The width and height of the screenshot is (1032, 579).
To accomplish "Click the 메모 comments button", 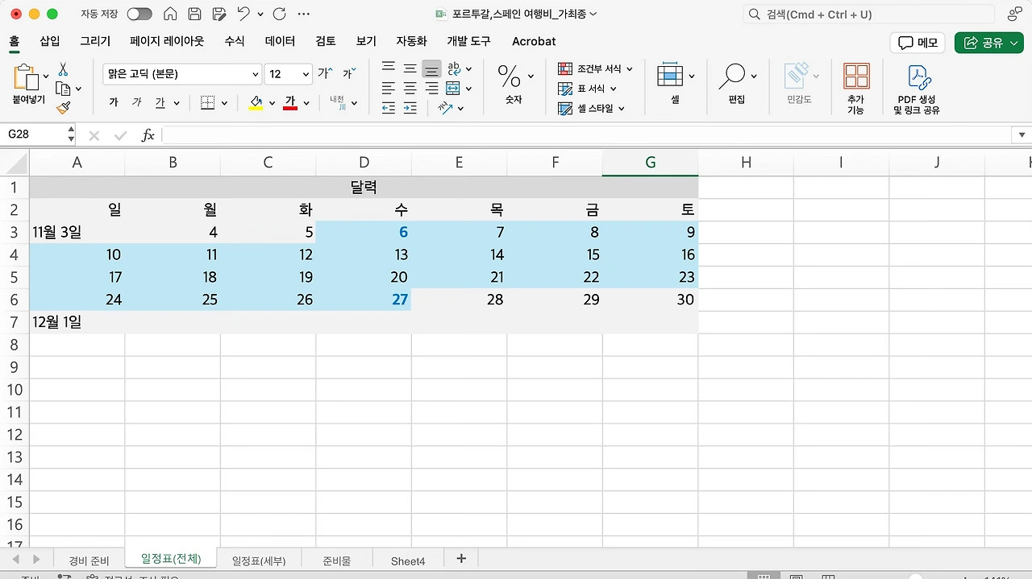I will click(918, 43).
